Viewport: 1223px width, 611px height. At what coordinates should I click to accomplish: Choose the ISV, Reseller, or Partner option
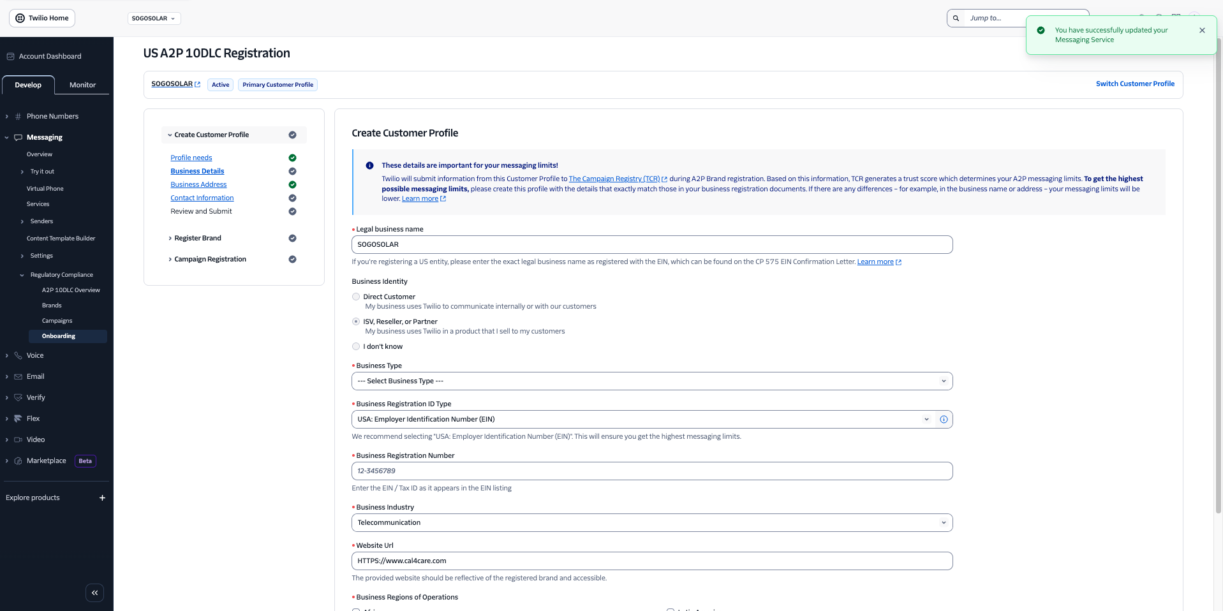click(x=355, y=321)
